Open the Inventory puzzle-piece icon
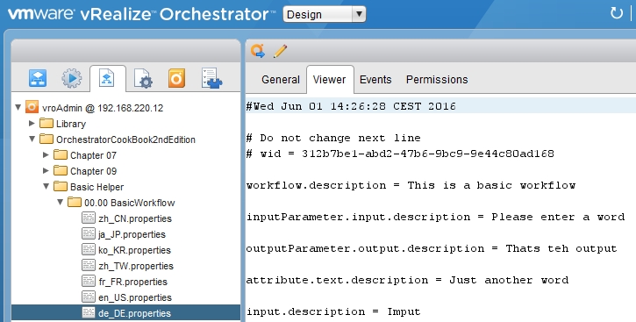Screen dimensions: 636x322 pos(211,78)
